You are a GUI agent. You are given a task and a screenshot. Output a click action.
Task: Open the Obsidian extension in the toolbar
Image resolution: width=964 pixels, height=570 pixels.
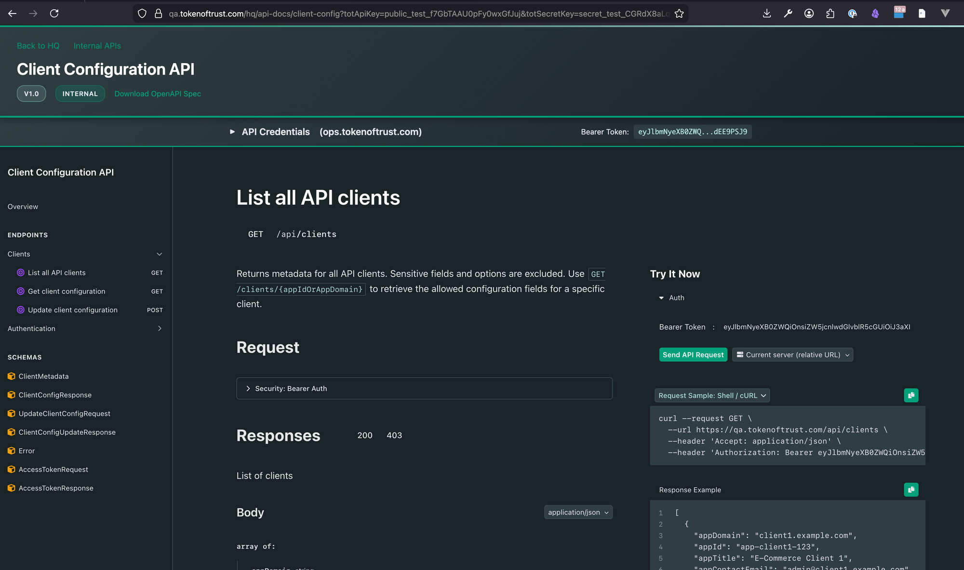(875, 13)
